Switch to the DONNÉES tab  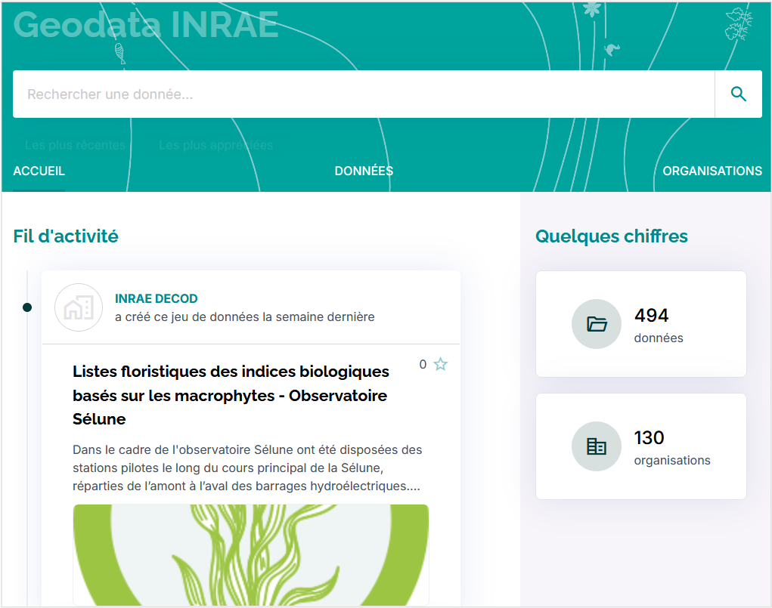click(x=364, y=171)
